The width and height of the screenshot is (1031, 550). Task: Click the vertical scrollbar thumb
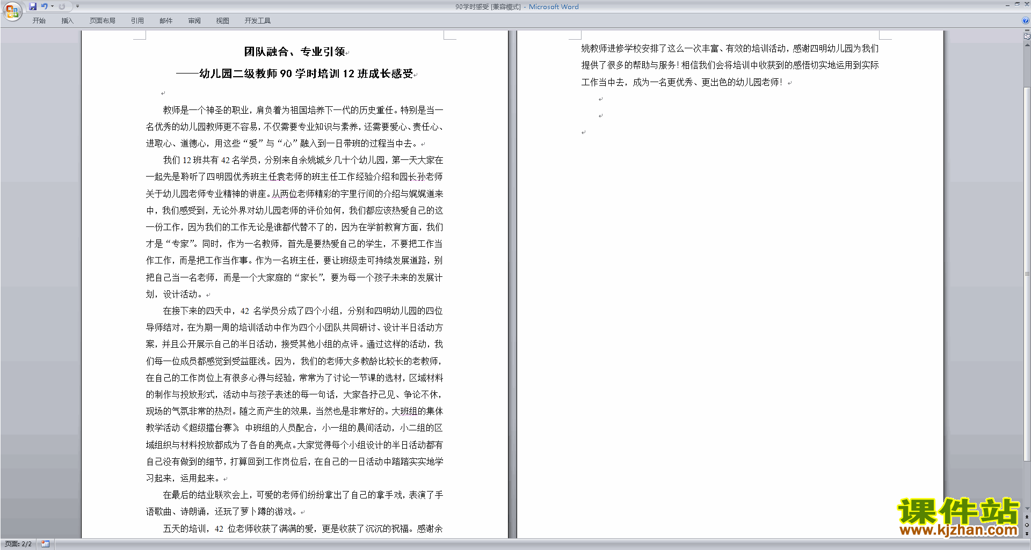point(1027,274)
